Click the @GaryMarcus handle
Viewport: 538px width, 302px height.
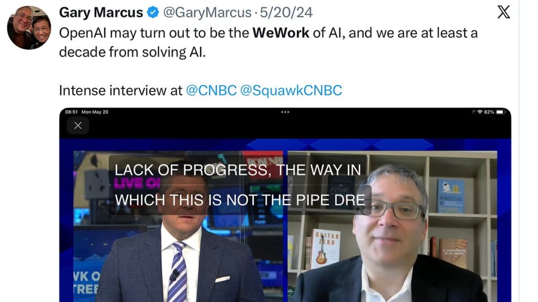coord(207,13)
